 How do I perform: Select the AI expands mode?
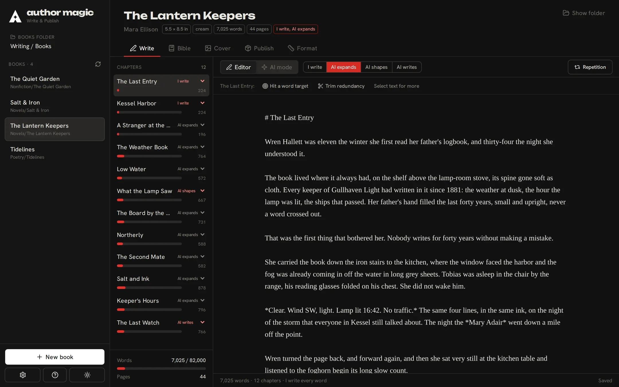pos(343,67)
